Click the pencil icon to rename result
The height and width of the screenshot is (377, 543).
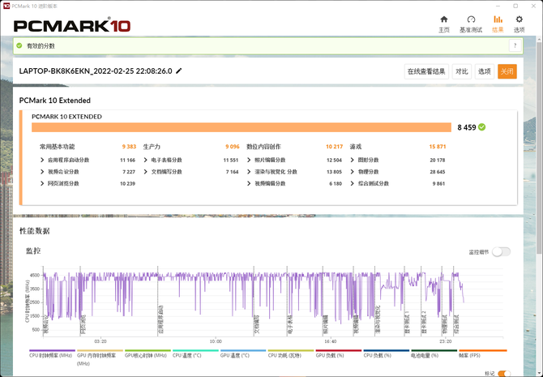click(x=179, y=71)
